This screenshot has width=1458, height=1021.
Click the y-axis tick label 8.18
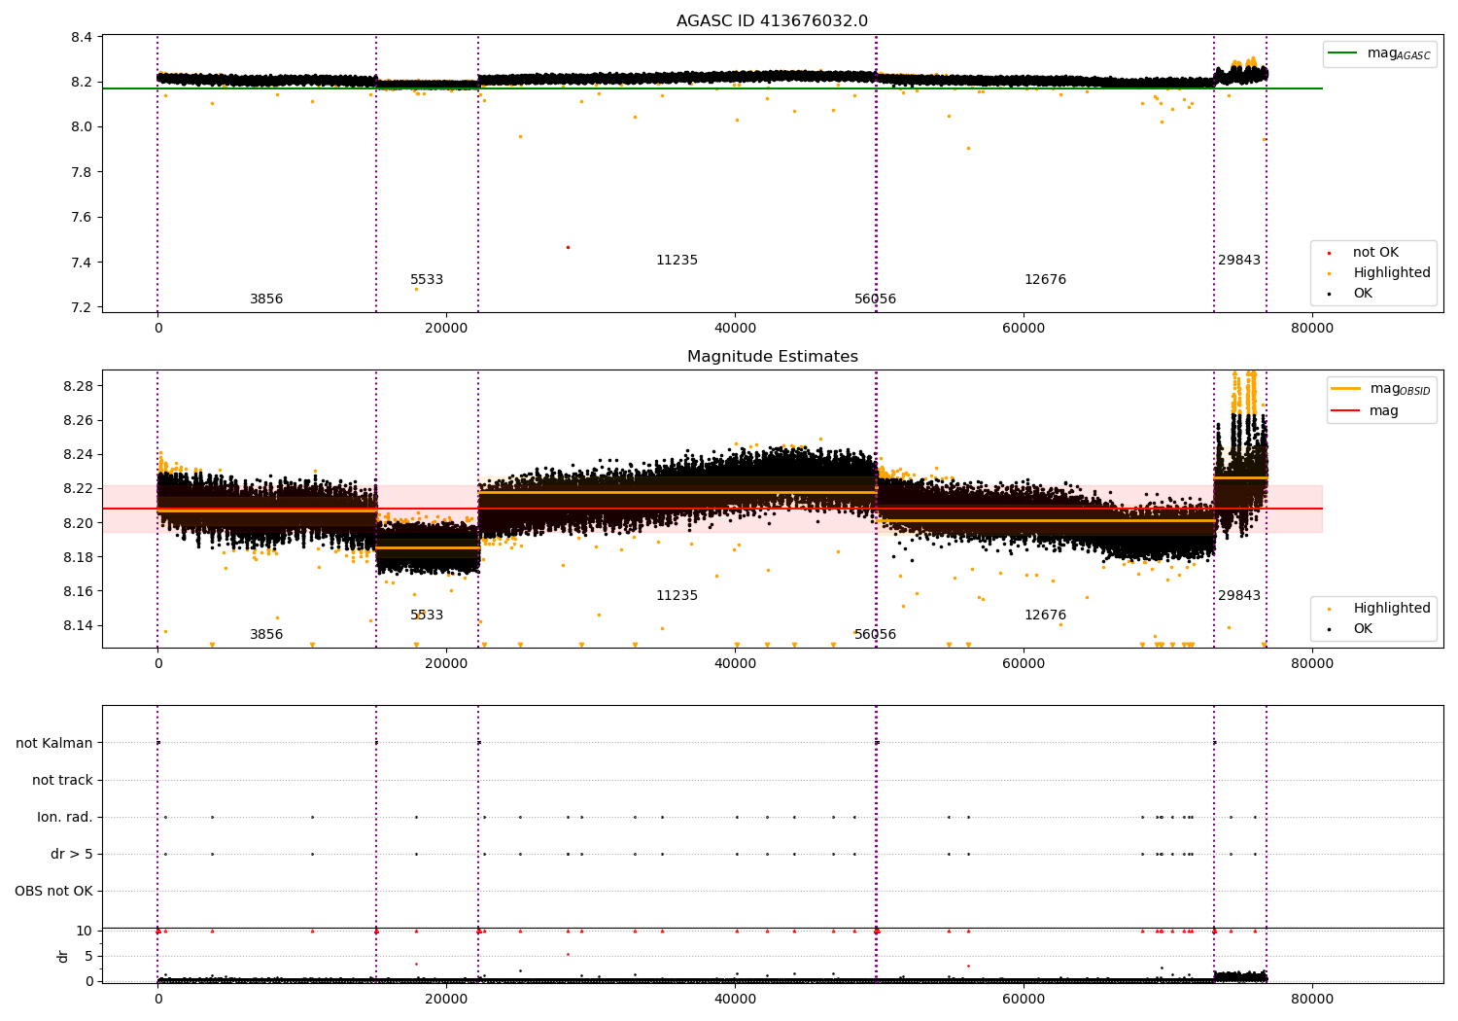tap(78, 557)
